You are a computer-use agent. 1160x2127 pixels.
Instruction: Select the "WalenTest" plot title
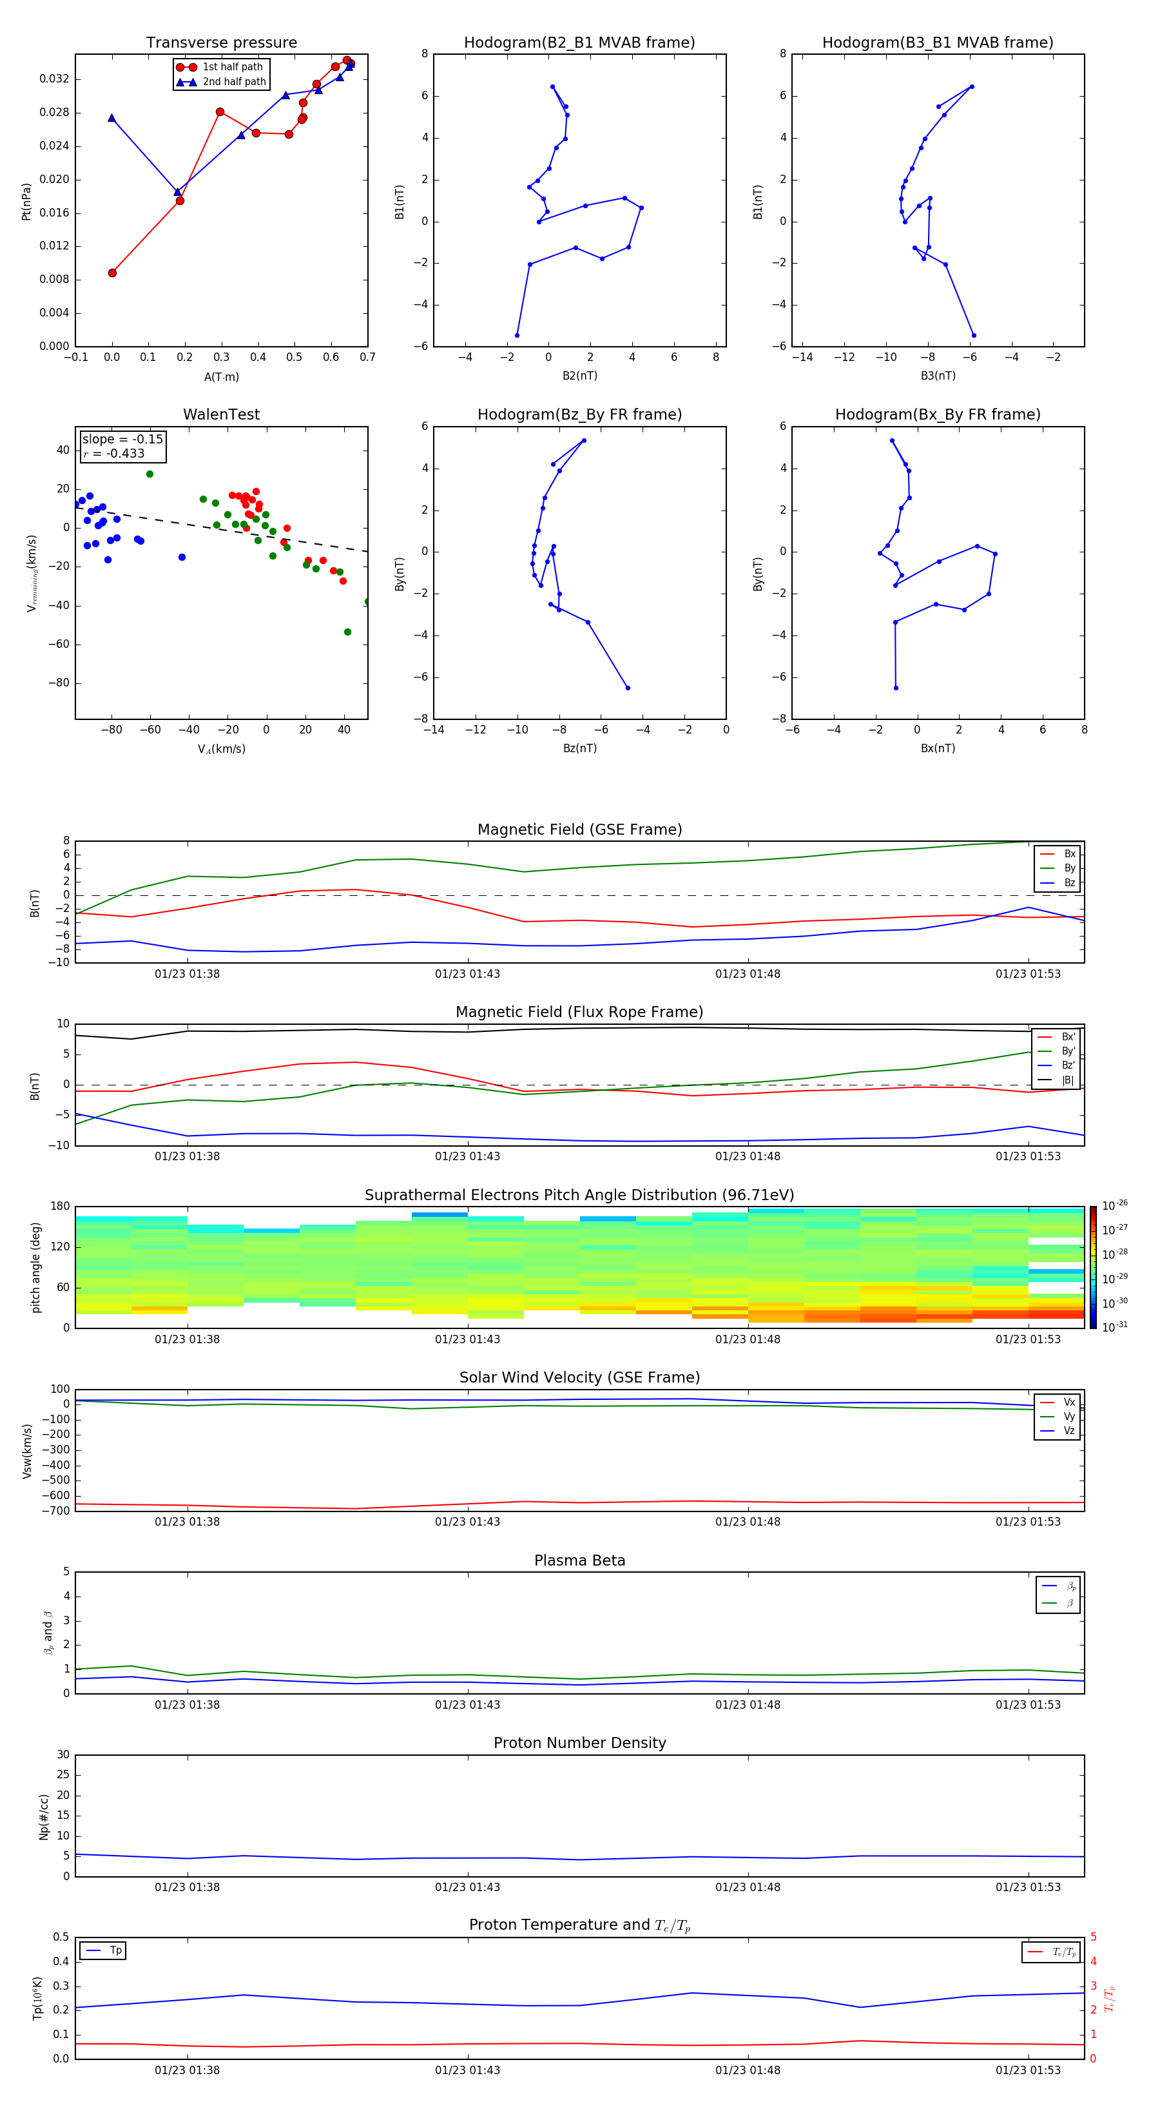pos(221,414)
